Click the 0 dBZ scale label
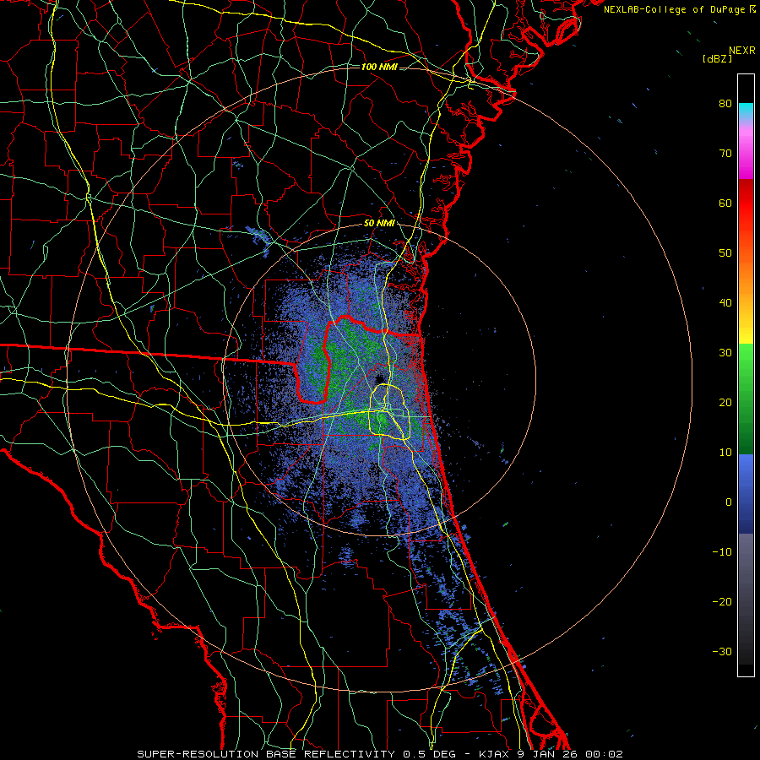 click(x=729, y=502)
